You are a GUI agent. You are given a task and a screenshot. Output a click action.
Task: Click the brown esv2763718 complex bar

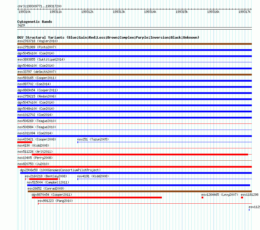coord(134,44)
